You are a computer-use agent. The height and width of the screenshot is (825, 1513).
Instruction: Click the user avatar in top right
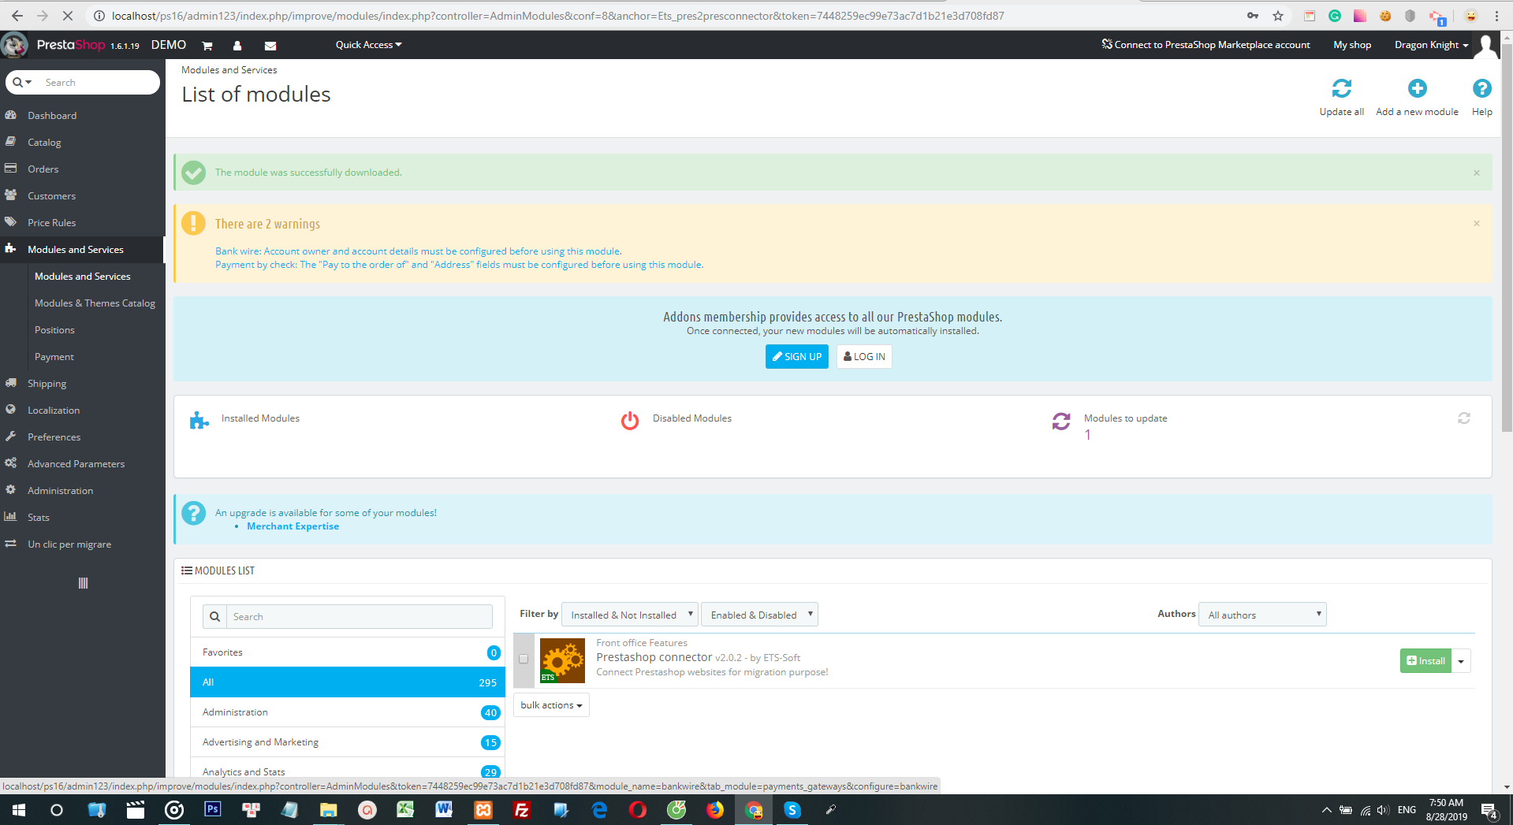click(x=1486, y=45)
